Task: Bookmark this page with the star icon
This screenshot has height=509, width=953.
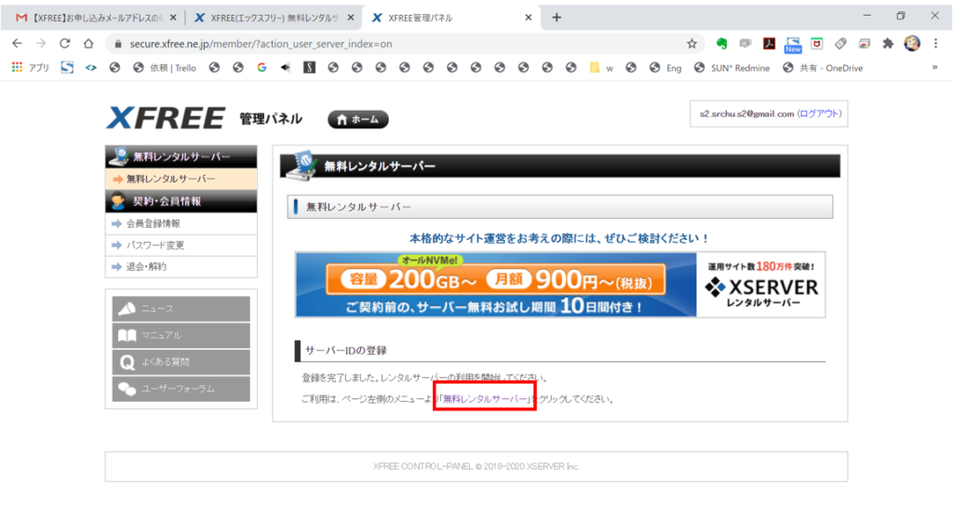Action: pos(691,43)
